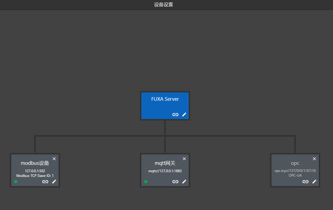Image resolution: width=333 pixels, height=210 pixels.
Task: Select the opc card title
Action: click(x=295, y=163)
